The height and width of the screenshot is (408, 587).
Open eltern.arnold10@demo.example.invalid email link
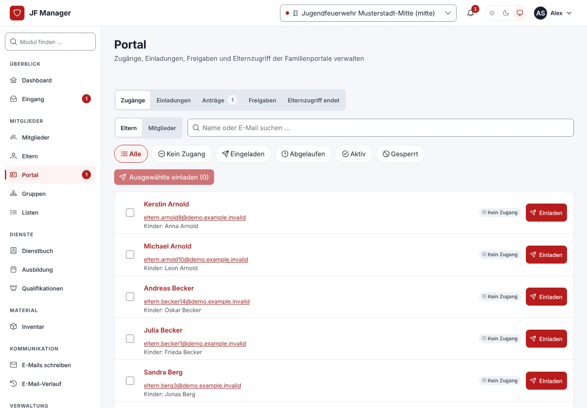tap(196, 259)
